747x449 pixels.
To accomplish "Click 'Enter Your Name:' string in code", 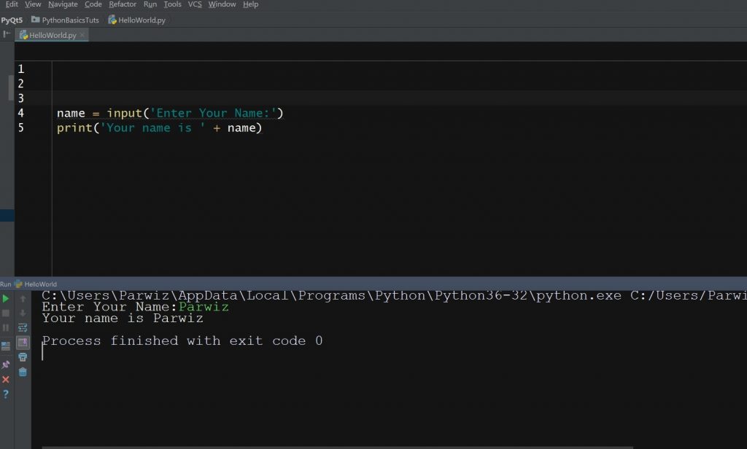I will 213,113.
